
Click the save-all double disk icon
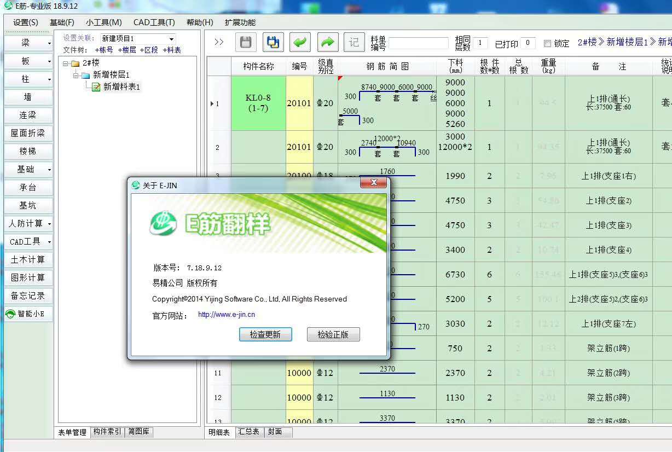tap(273, 42)
